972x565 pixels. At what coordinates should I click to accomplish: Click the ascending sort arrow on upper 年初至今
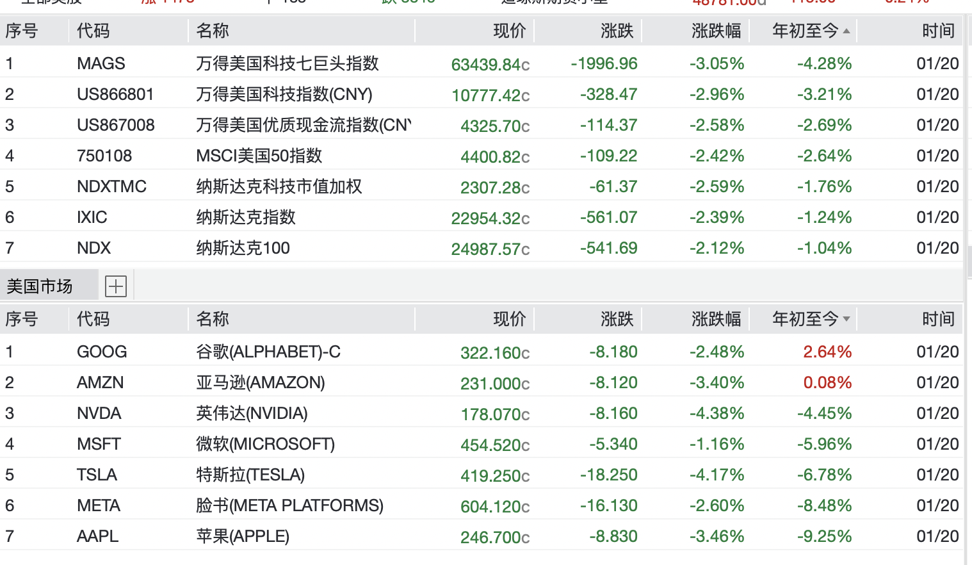click(846, 31)
